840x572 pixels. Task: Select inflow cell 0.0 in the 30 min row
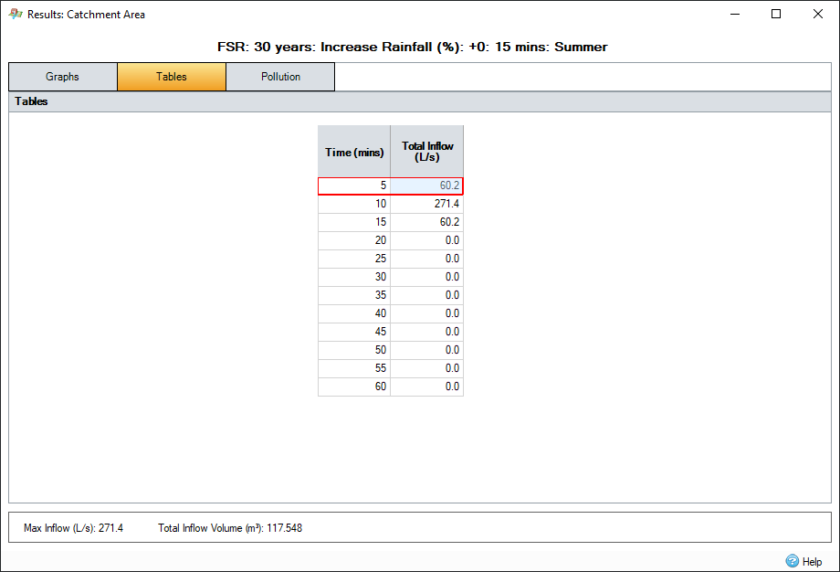coord(427,277)
